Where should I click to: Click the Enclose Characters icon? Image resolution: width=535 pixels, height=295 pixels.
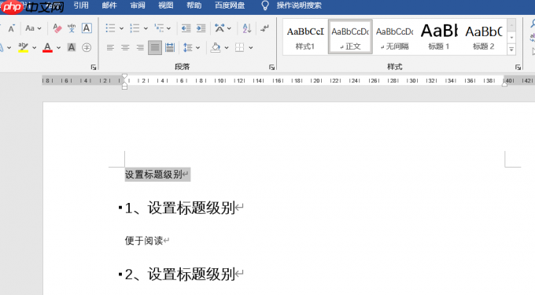(87, 47)
